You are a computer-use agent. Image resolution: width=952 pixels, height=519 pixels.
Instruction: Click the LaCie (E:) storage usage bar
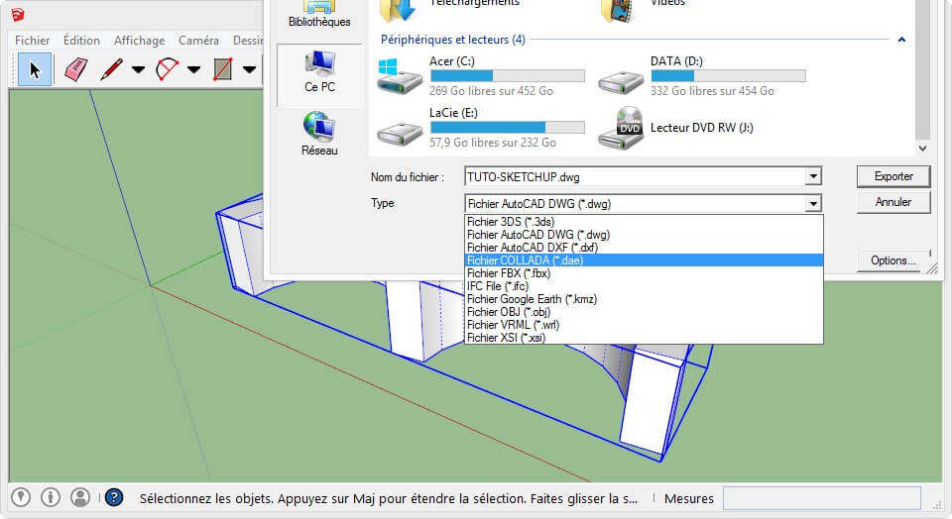click(x=508, y=128)
